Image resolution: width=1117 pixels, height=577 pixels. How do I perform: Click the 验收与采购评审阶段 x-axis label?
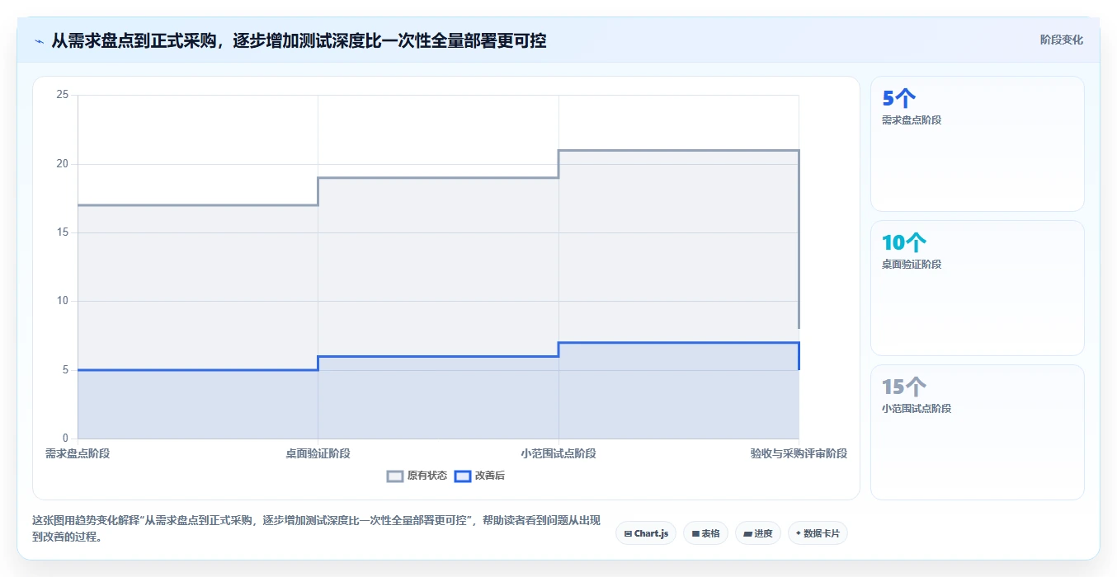[799, 453]
